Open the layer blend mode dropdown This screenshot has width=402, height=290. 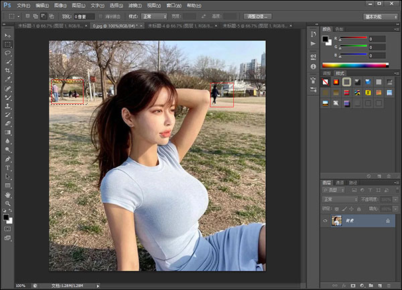(x=340, y=199)
